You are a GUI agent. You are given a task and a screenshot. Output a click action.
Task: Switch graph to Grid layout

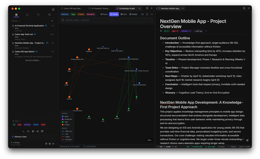point(123,14)
